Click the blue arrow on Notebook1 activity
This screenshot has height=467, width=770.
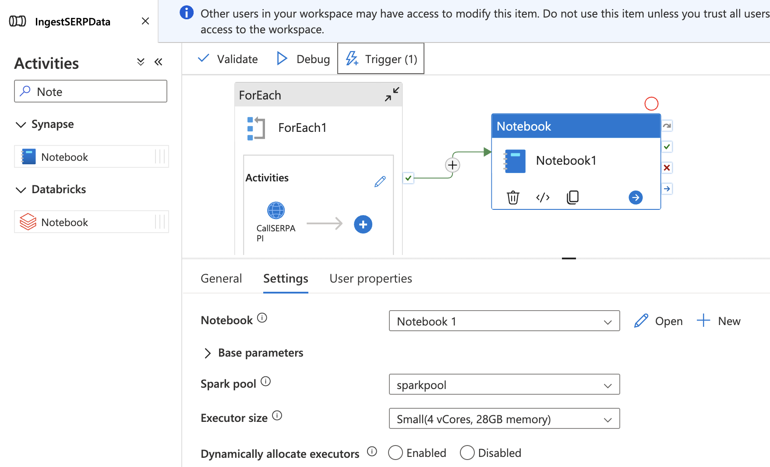pyautogui.click(x=636, y=198)
